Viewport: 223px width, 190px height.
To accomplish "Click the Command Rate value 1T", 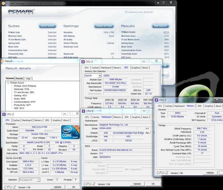I will point(202,153).
